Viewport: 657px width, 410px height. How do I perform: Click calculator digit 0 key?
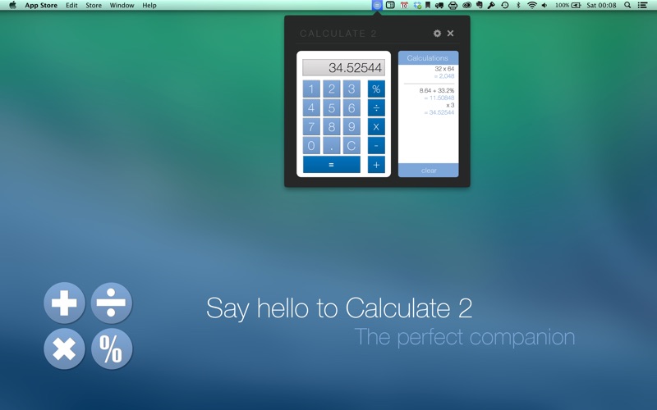point(311,146)
